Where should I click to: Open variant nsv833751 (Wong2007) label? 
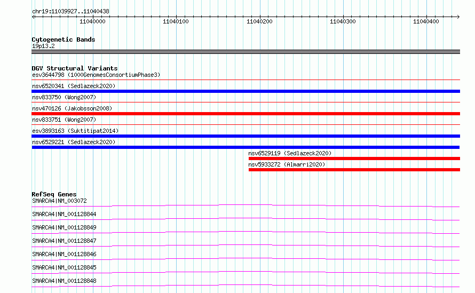click(x=64, y=120)
